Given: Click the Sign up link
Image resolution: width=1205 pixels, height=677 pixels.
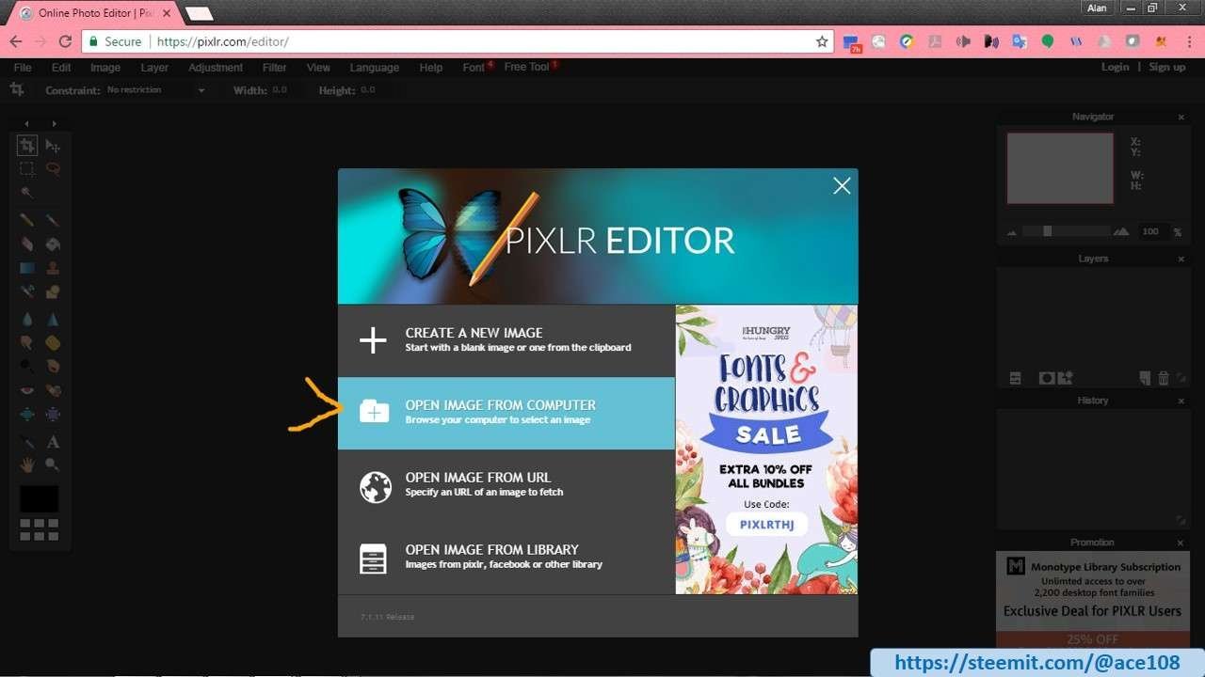Looking at the screenshot, I should pyautogui.click(x=1167, y=67).
